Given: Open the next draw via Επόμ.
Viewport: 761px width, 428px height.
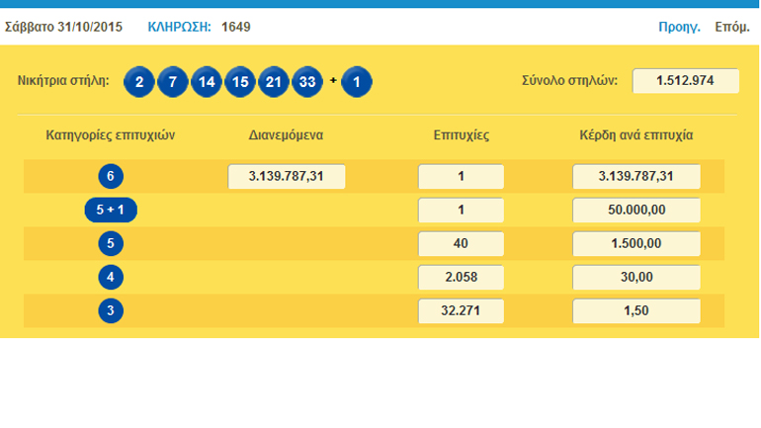Looking at the screenshot, I should point(731,27).
